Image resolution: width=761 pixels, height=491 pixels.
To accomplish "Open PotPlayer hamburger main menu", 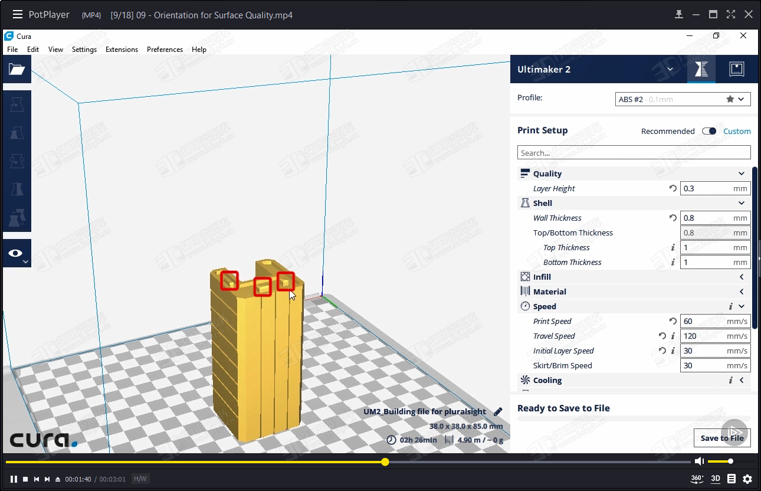I will pyautogui.click(x=18, y=14).
